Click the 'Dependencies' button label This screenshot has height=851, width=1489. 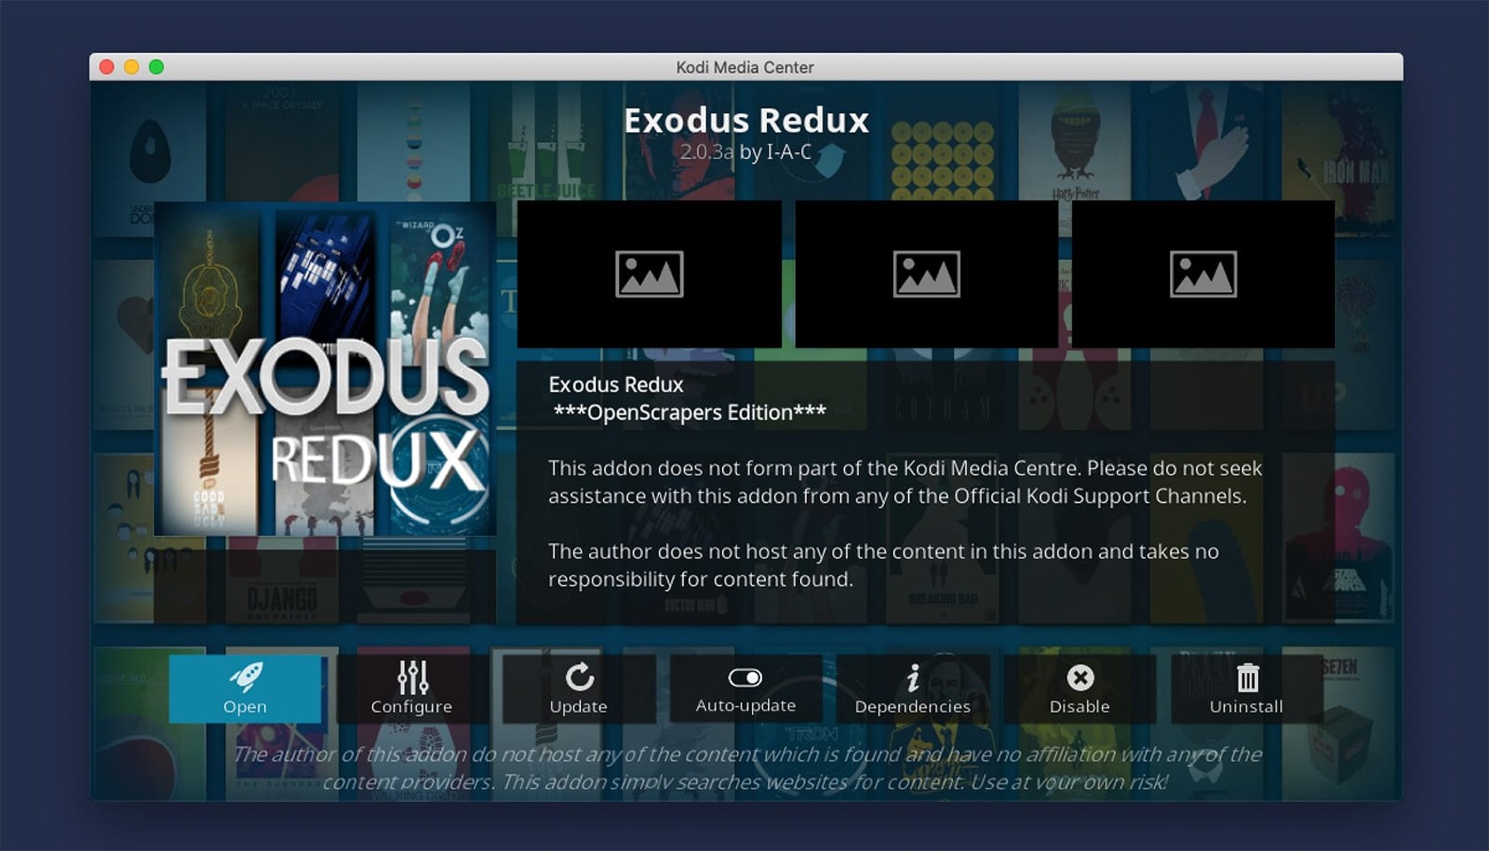pyautogui.click(x=912, y=706)
